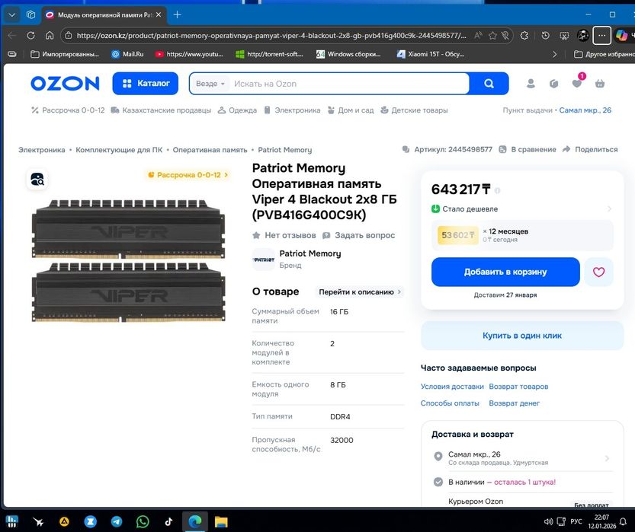Screen dimensions: 635x532
Task: Open the image search icon over photo
Action: [37, 180]
